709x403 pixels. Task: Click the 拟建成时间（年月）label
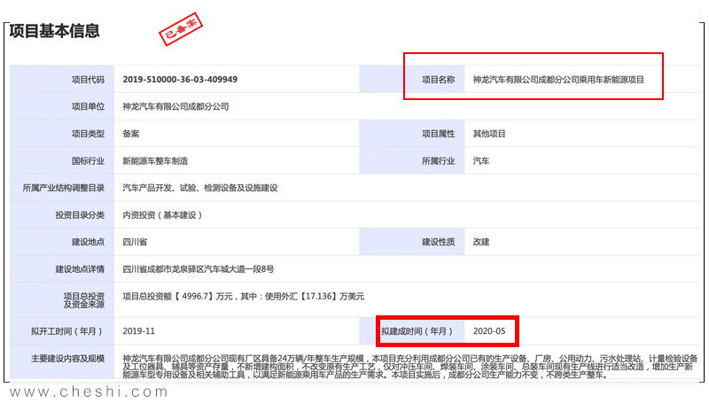point(417,331)
